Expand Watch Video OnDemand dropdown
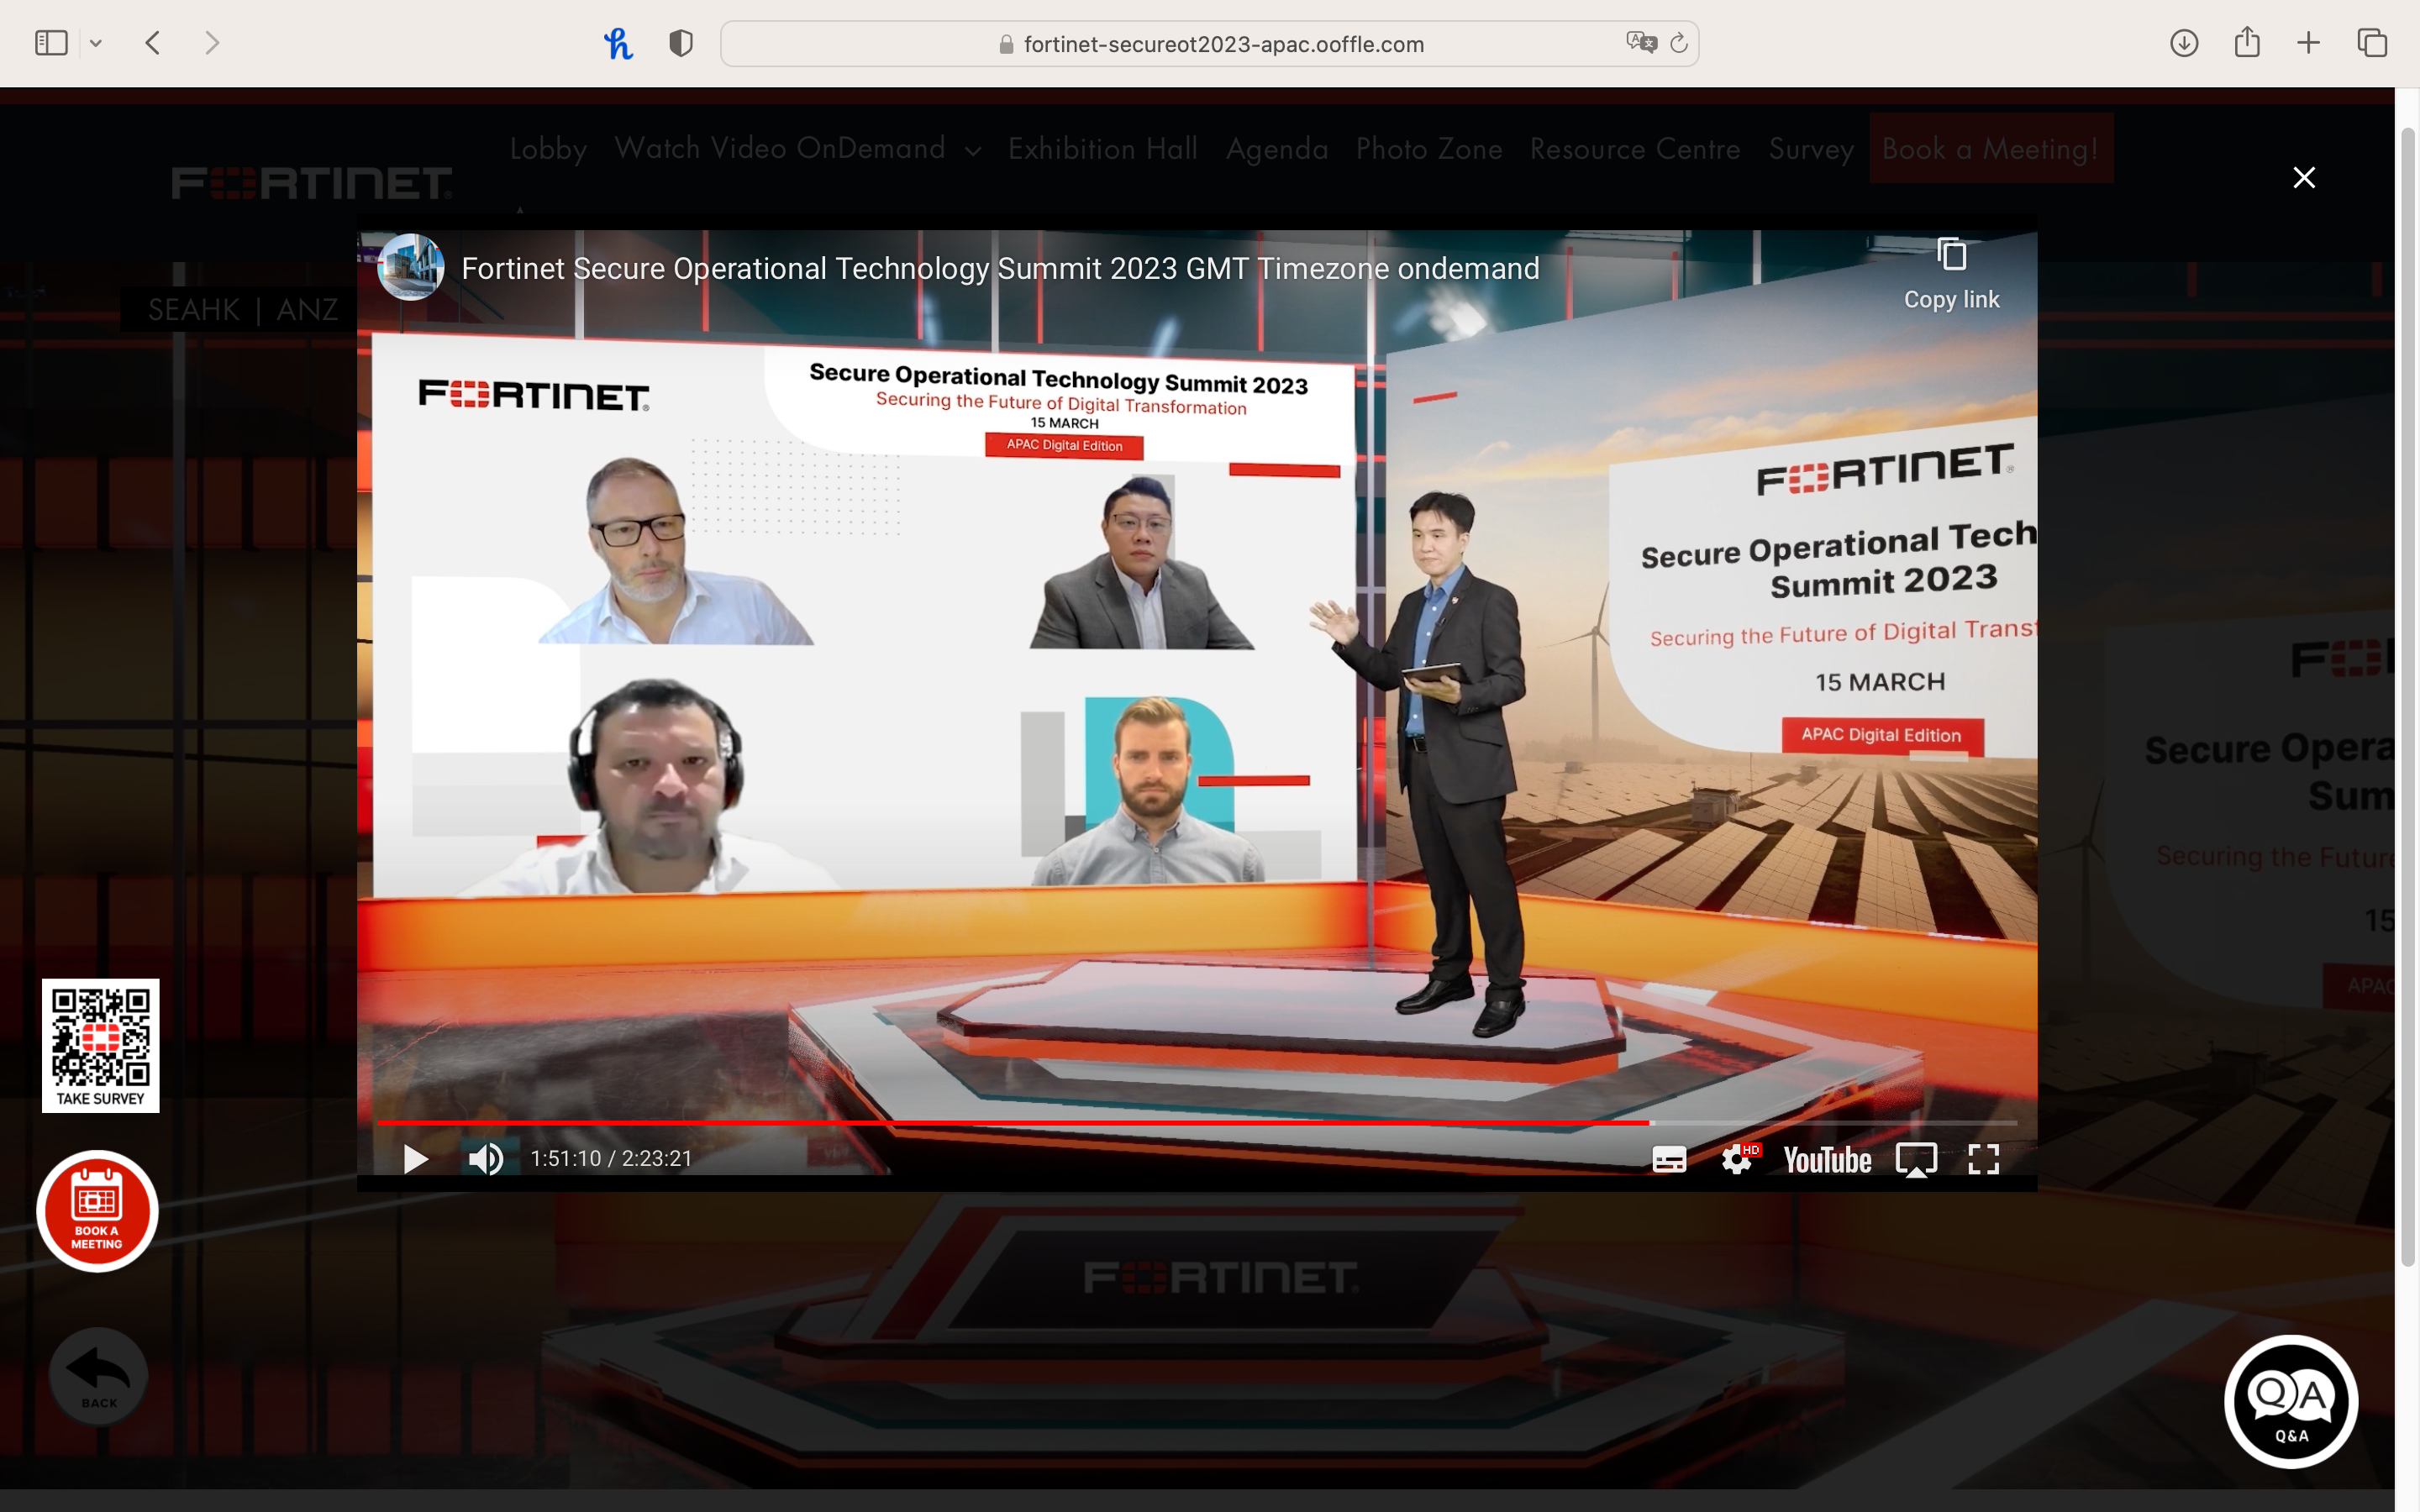The height and width of the screenshot is (1512, 2420). tap(797, 149)
